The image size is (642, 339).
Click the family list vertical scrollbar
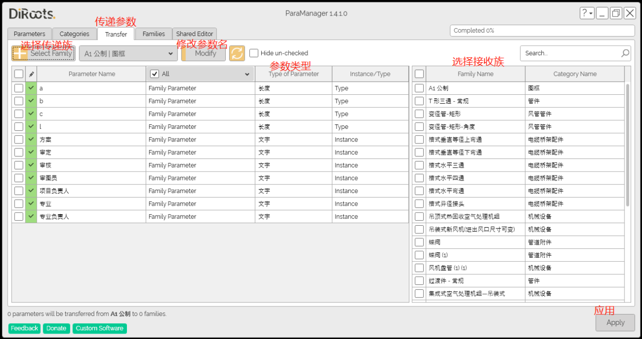627,144
